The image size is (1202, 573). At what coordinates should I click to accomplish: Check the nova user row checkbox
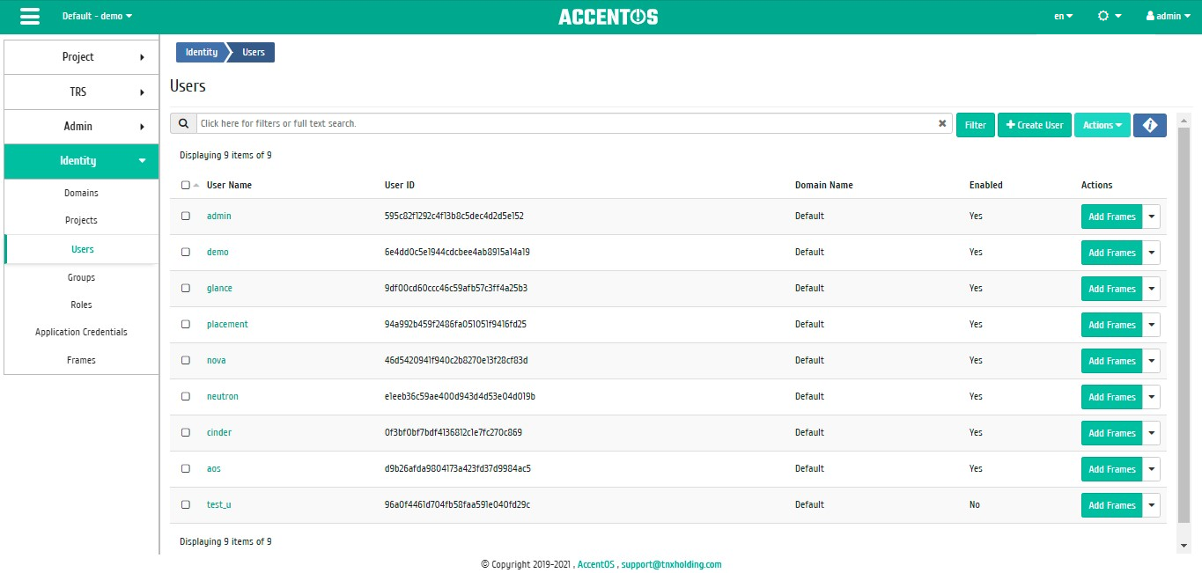click(x=185, y=360)
